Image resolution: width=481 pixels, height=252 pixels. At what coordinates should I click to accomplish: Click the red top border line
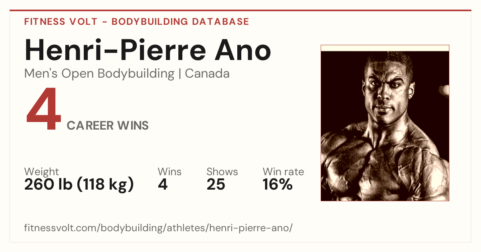240,10
